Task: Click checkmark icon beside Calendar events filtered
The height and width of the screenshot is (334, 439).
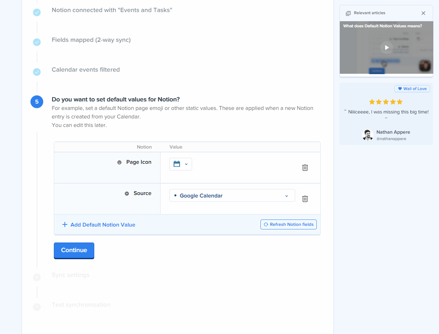Action: [37, 72]
